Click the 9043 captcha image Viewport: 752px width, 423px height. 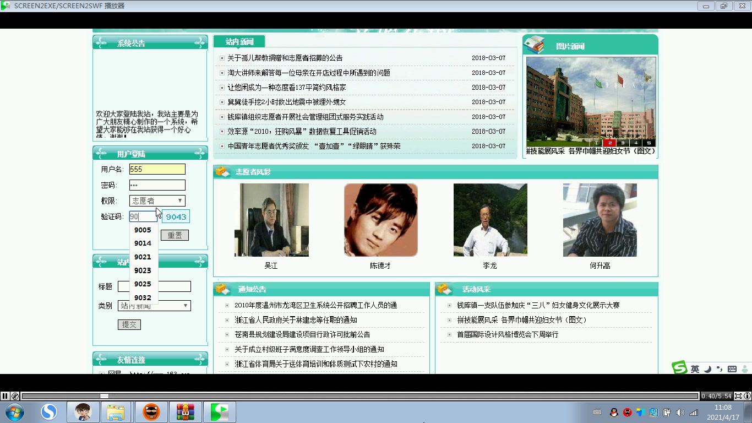point(176,216)
